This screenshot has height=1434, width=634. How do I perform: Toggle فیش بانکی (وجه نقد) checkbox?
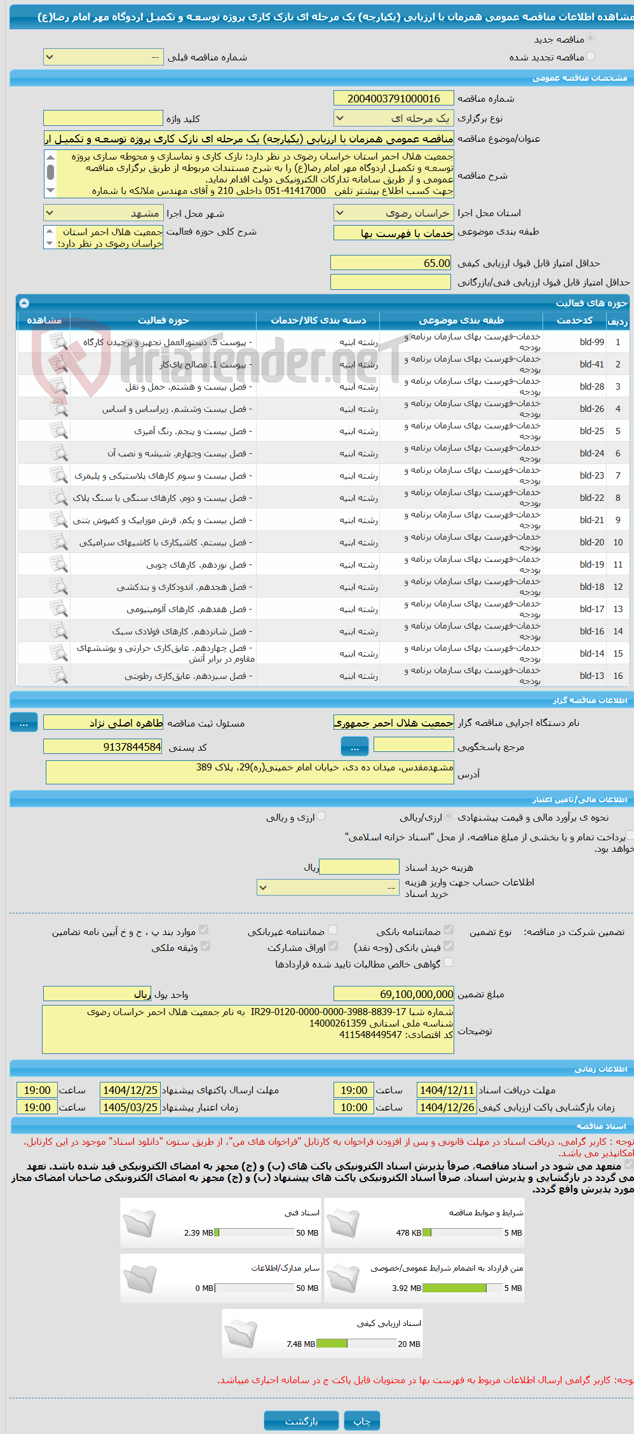449,946
